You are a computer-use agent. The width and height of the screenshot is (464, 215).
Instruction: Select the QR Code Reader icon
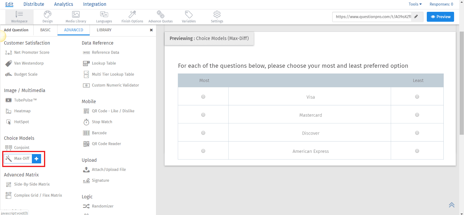(86, 144)
